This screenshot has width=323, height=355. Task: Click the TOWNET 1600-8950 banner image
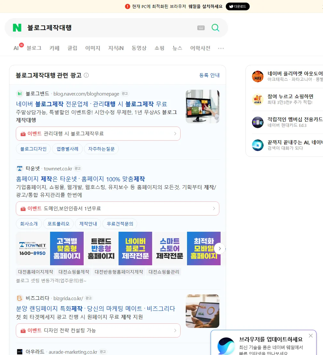tap(32, 249)
